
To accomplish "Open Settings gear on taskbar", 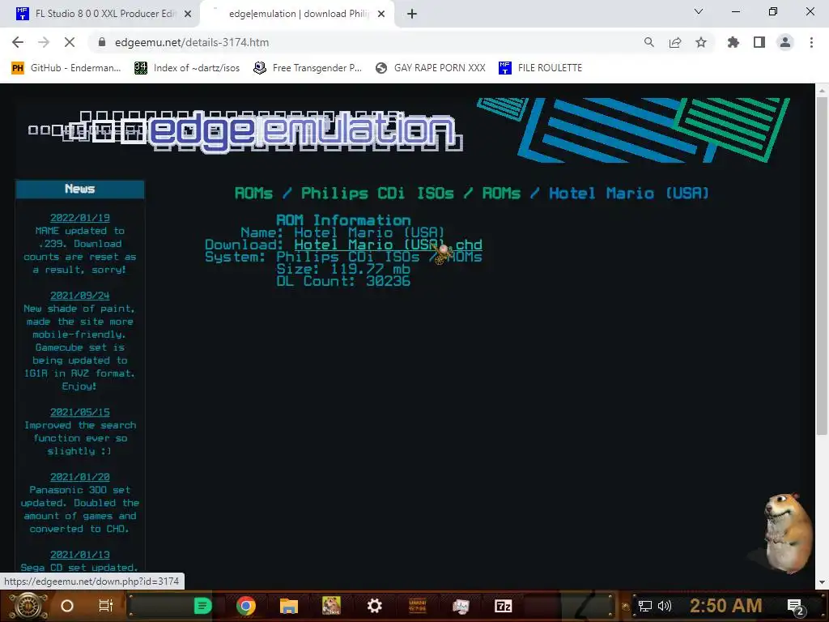I will point(374,606).
